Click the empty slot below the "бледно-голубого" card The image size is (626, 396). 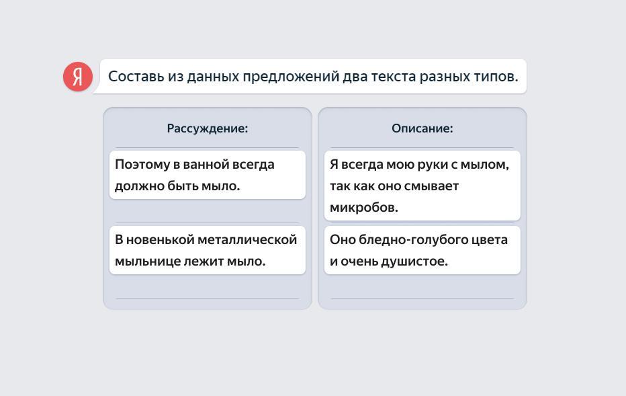coord(422,286)
